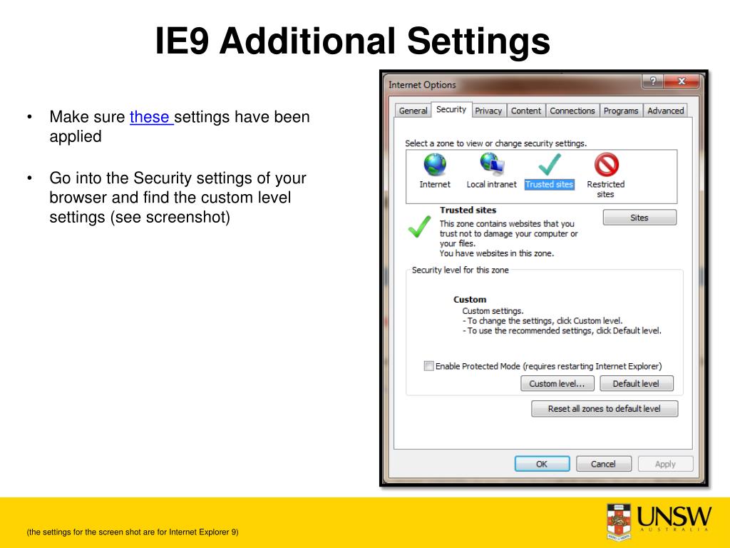Click the greyed Apply button
730x548 pixels.
pyautogui.click(x=665, y=464)
